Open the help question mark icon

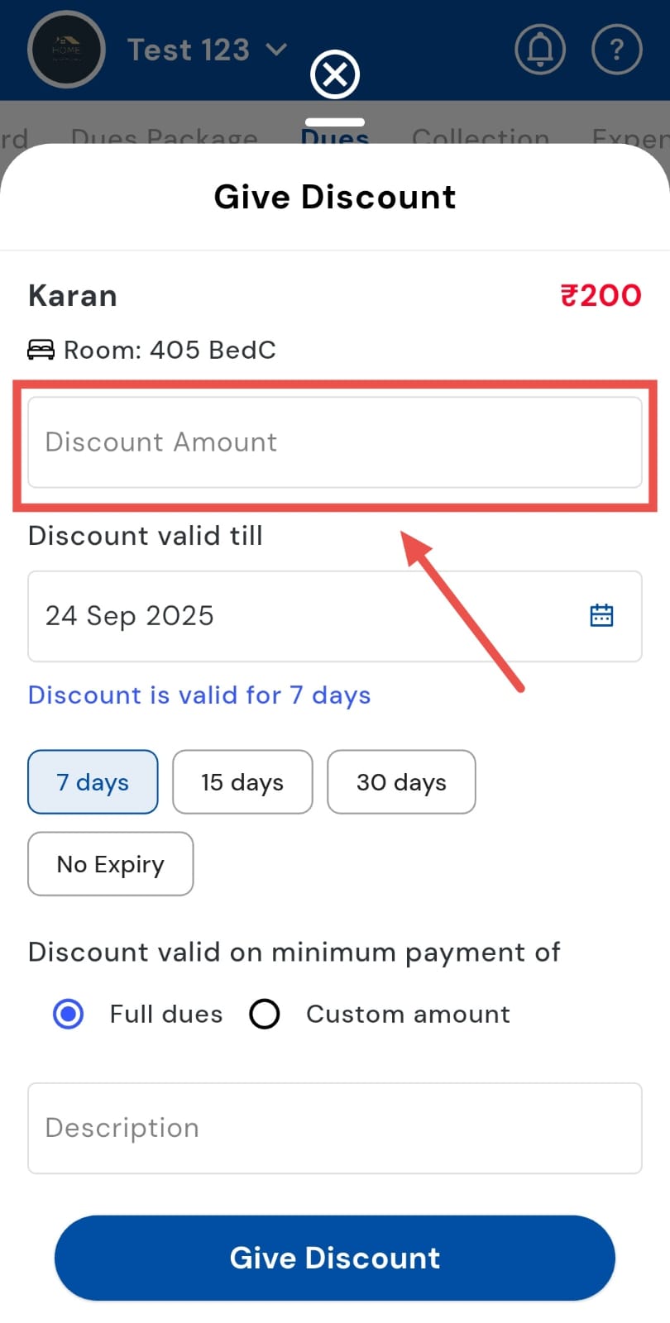[x=616, y=50]
